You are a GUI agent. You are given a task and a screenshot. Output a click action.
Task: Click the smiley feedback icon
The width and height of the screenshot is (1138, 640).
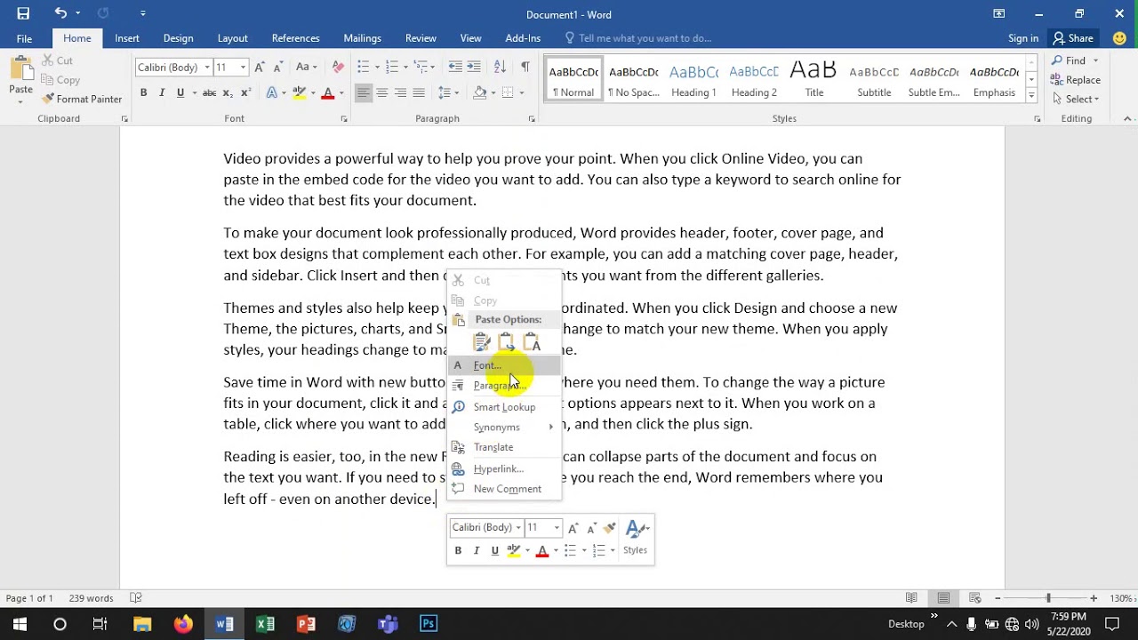pos(1119,37)
